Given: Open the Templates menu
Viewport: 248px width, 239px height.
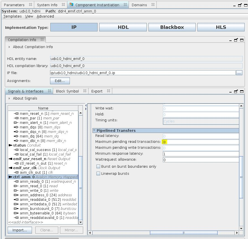Looking at the screenshot, I should (12, 16).
